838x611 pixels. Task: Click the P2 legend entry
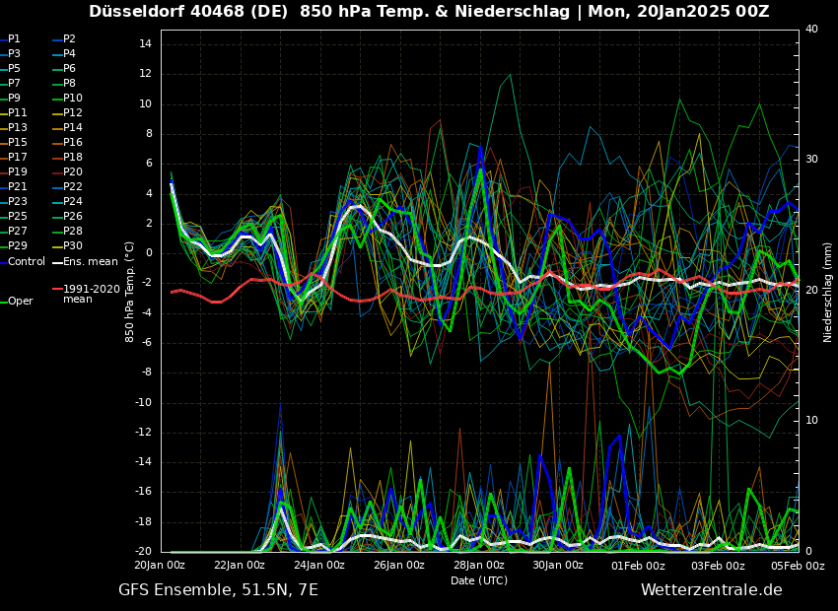[x=69, y=39]
